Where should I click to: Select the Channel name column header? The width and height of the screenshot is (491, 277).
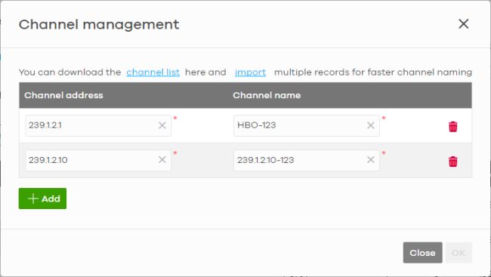click(x=267, y=95)
